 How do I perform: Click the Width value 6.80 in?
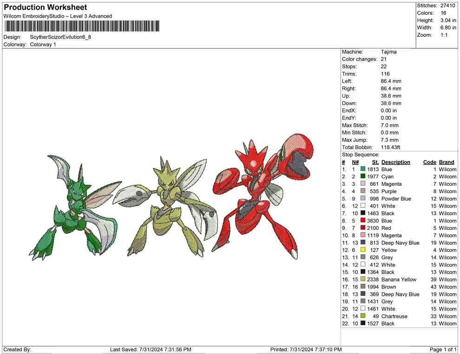click(448, 27)
